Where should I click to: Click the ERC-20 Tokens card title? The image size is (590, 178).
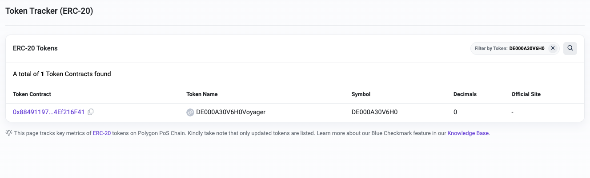[35, 48]
